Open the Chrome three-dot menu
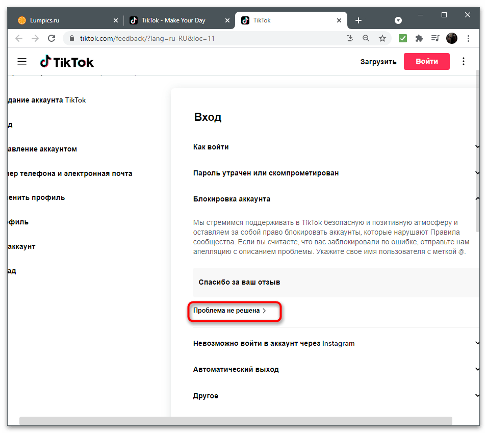The height and width of the screenshot is (433, 487). tap(468, 38)
